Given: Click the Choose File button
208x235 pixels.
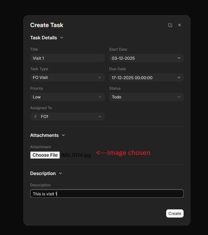Looking at the screenshot, I should (45, 155).
